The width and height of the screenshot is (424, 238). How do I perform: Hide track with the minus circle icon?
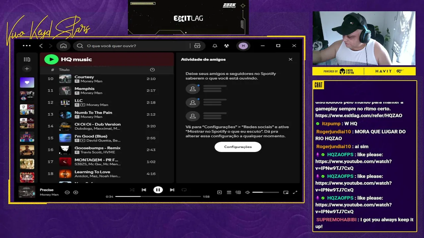67,192
